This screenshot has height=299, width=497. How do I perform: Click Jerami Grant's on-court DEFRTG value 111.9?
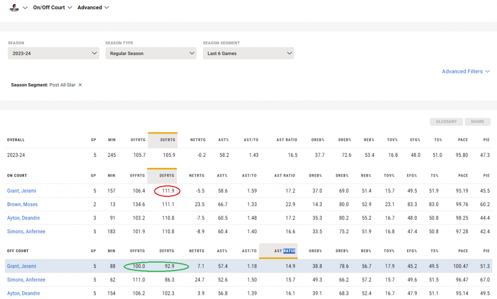click(x=168, y=191)
